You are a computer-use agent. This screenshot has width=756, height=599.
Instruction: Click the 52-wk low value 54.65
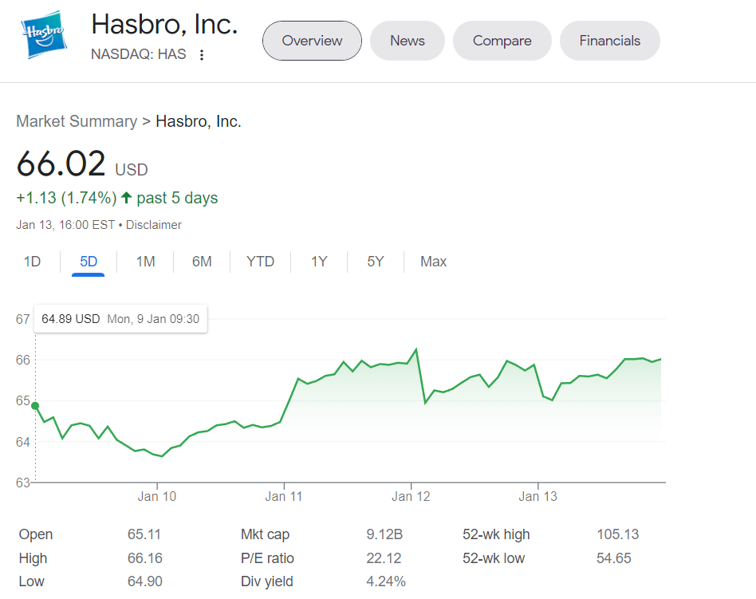pos(614,558)
